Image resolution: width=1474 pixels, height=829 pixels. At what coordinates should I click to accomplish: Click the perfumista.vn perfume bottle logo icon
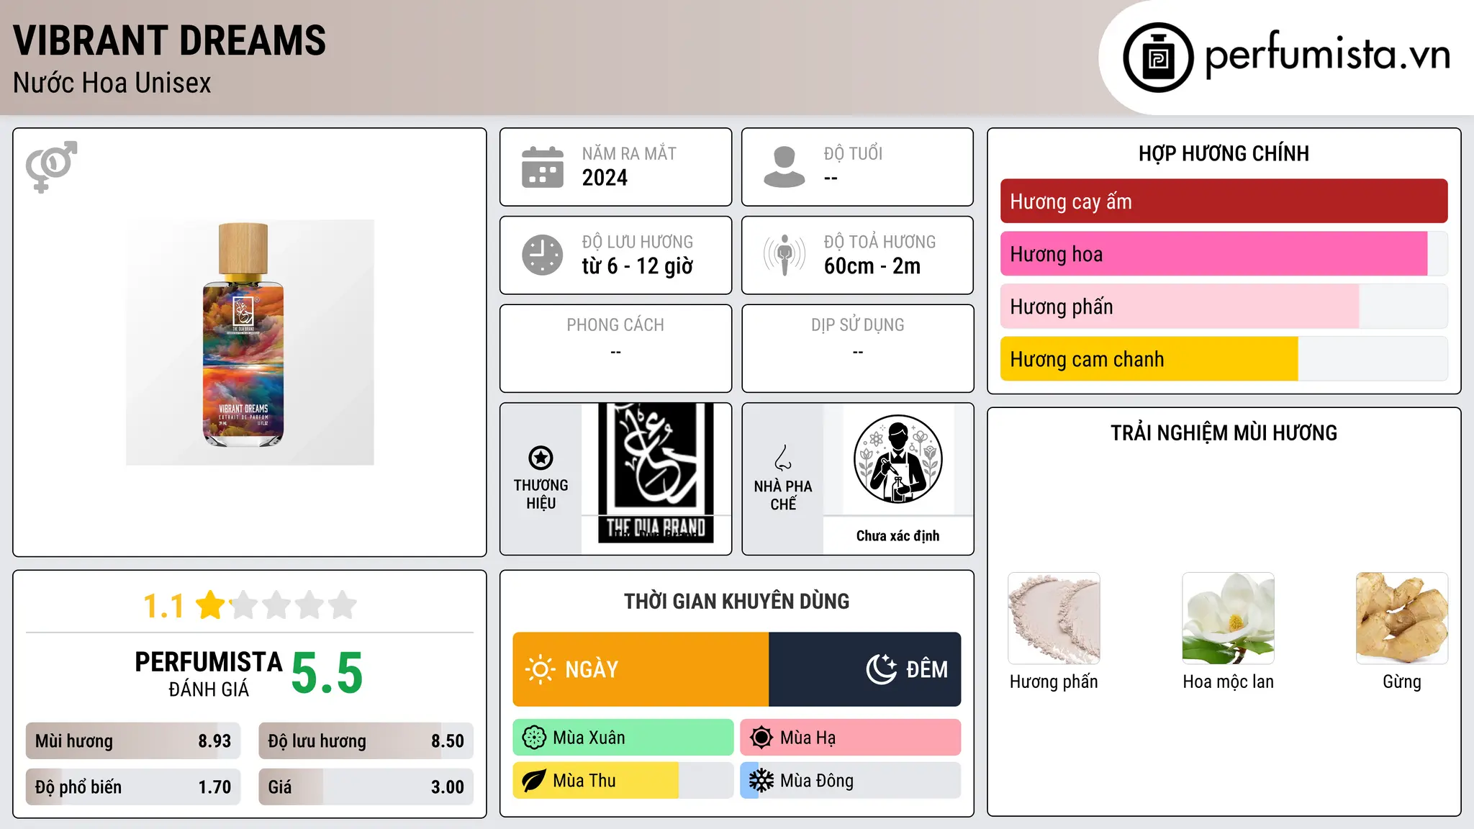click(x=1158, y=58)
